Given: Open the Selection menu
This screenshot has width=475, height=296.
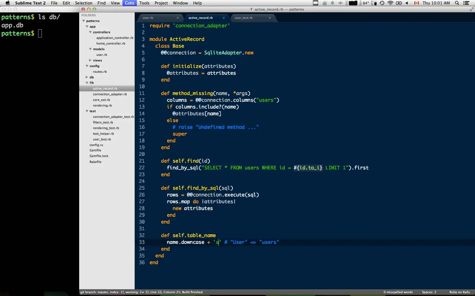Looking at the screenshot, I should [x=84, y=3].
